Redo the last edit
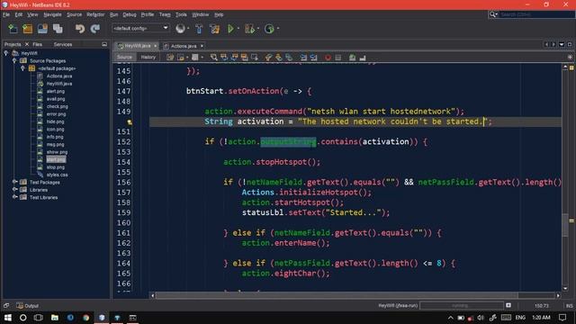576x324 pixels. coord(94,29)
